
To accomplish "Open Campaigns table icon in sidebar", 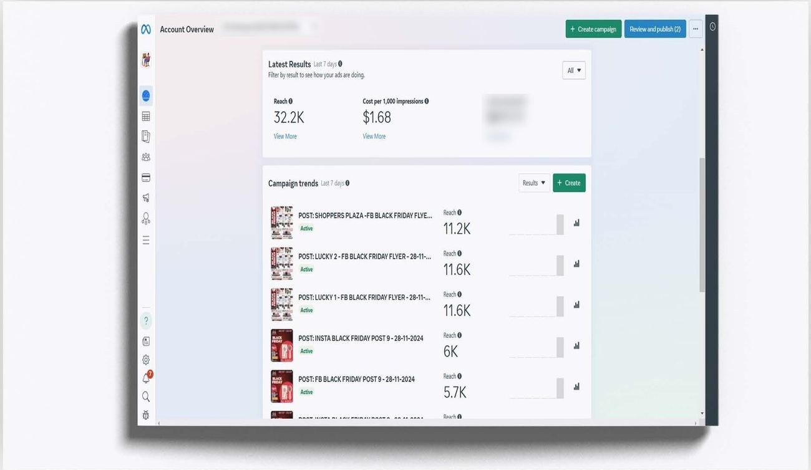I will tap(146, 117).
